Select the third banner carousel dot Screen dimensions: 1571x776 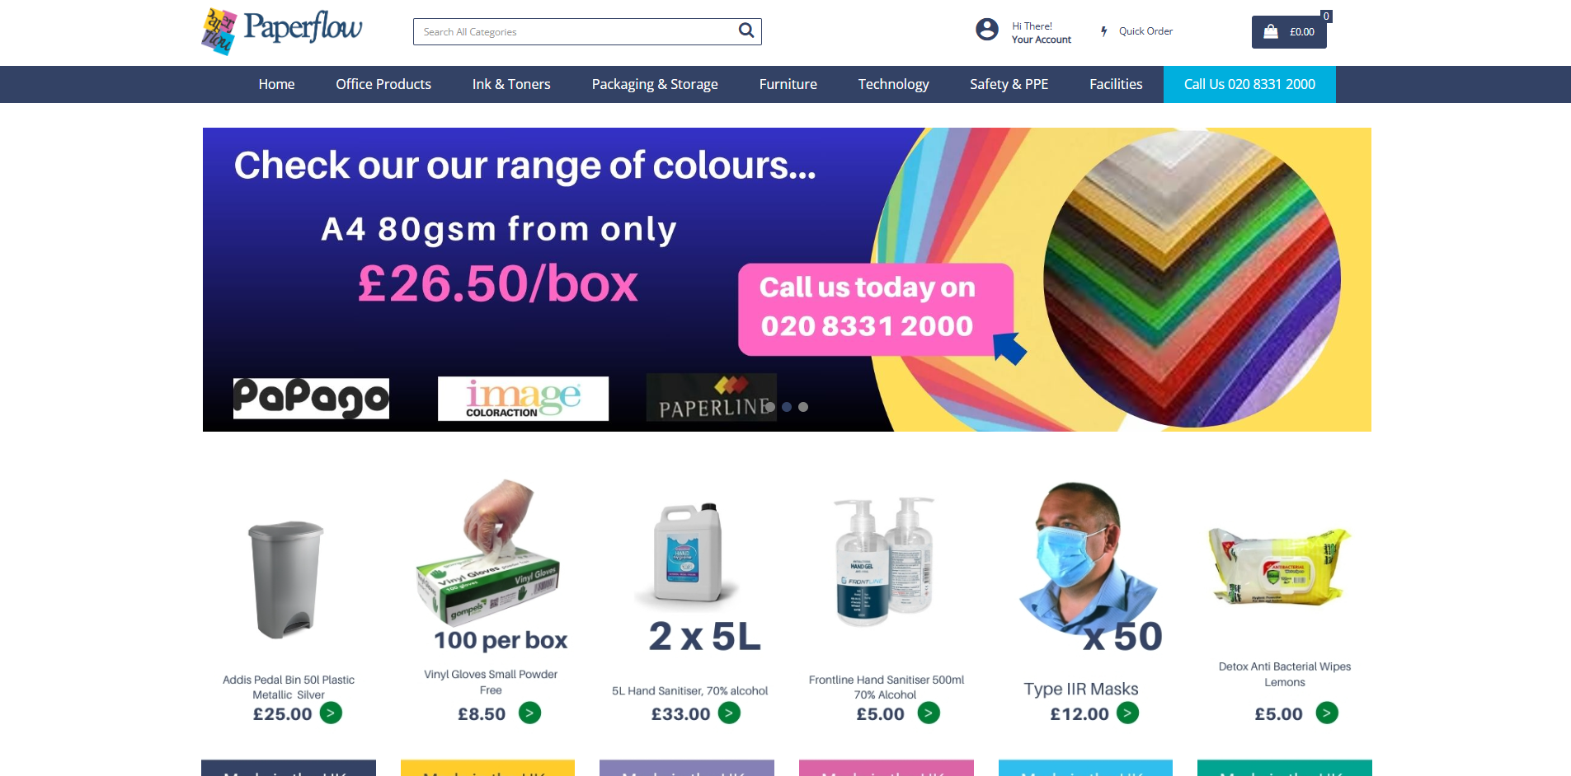(x=803, y=407)
